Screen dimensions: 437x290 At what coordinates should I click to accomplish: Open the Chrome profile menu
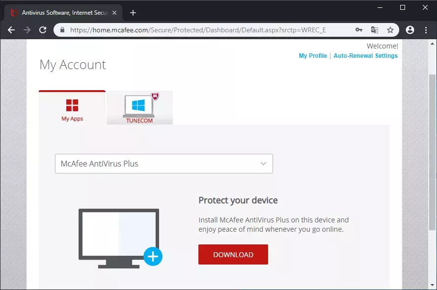pos(410,30)
